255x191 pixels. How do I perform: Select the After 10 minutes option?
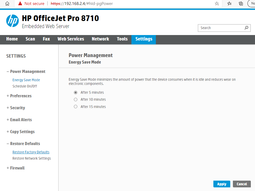tap(75, 99)
